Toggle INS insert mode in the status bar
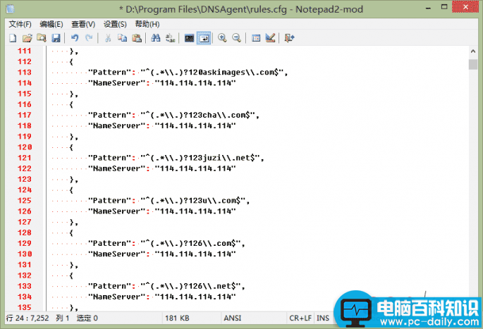This screenshot has width=483, height=329. pyautogui.click(x=323, y=318)
